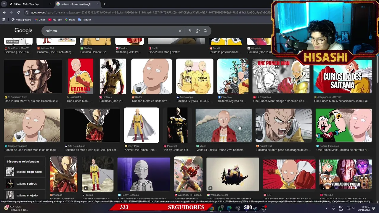Open the Nueva pestaña bookmark
The width and height of the screenshot is (379, 213).
click(21, 20)
